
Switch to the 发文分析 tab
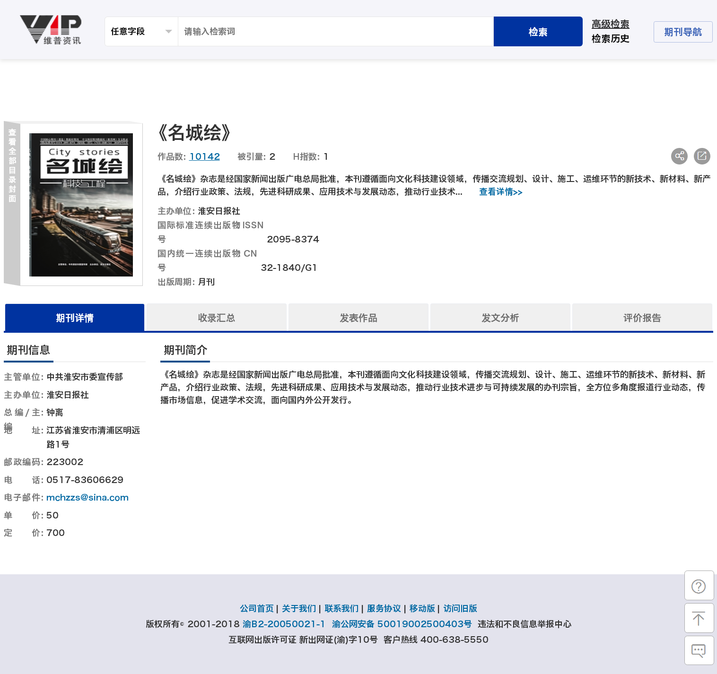click(500, 318)
